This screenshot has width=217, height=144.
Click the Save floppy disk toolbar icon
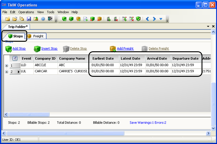pyautogui.click(x=29, y=19)
